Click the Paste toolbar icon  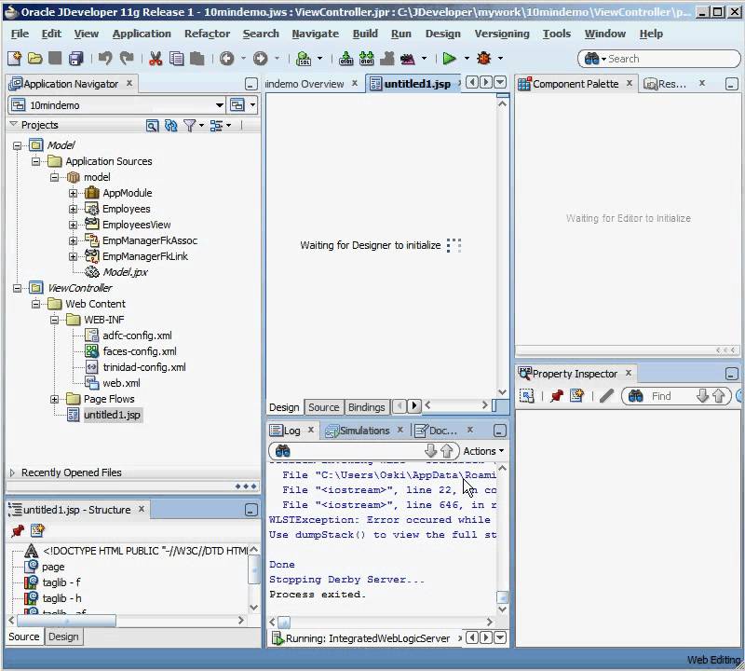pos(197,59)
